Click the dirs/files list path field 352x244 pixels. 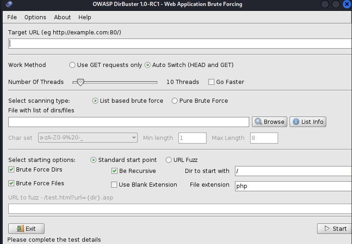[x=129, y=122]
